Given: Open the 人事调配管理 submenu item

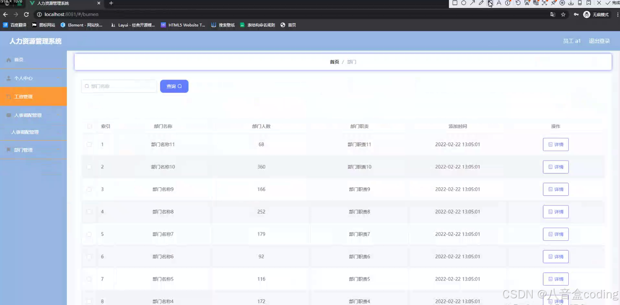Looking at the screenshot, I should point(33,132).
